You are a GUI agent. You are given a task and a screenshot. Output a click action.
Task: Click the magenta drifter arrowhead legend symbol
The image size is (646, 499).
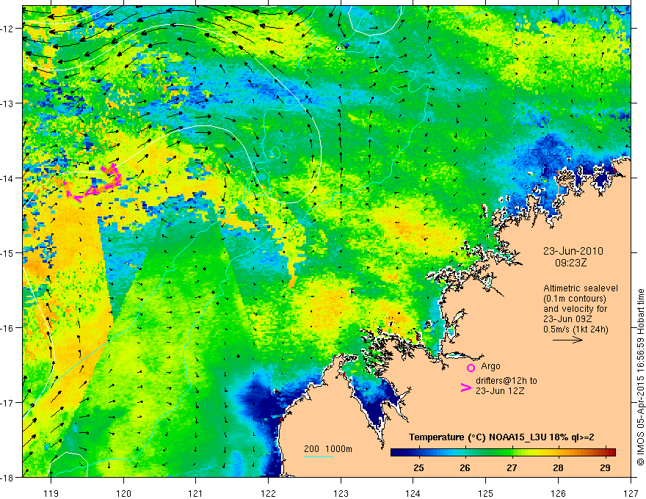(465, 387)
